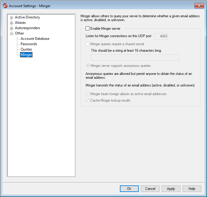
Task: Select Minger queries require shared secret
Action: click(88, 44)
